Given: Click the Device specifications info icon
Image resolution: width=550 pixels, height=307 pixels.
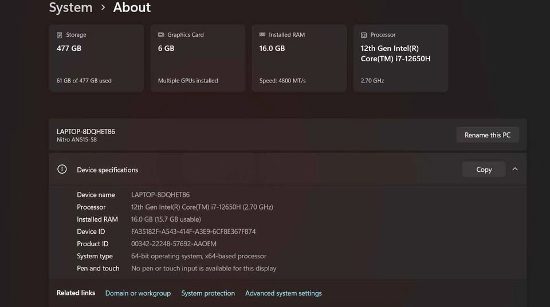Looking at the screenshot, I should coord(62,169).
